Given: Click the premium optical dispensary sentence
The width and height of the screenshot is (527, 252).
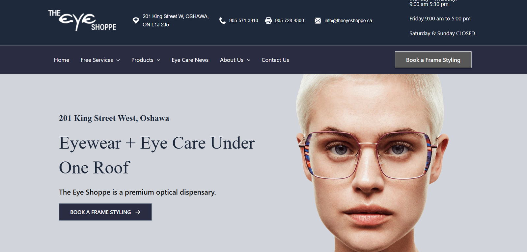Looking at the screenshot, I should [137, 192].
